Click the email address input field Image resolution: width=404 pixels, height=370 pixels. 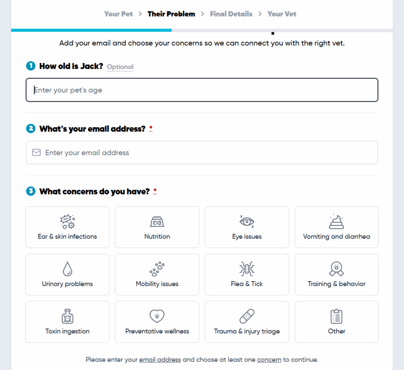[209, 153]
